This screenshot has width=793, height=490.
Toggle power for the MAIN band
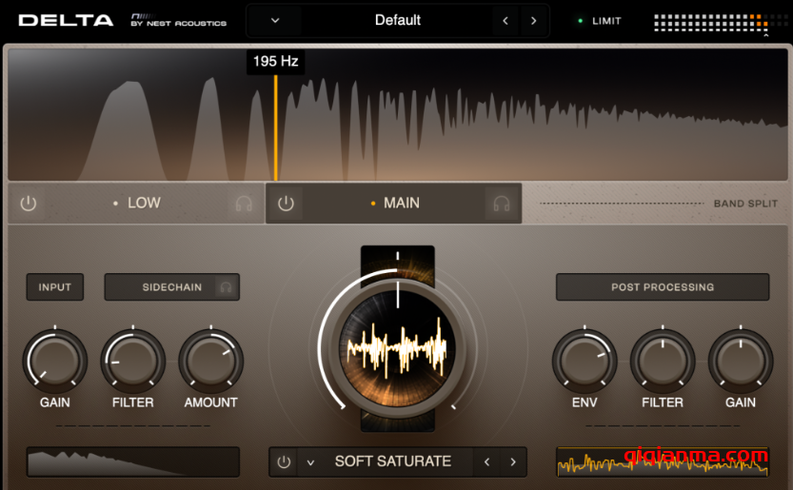click(286, 204)
